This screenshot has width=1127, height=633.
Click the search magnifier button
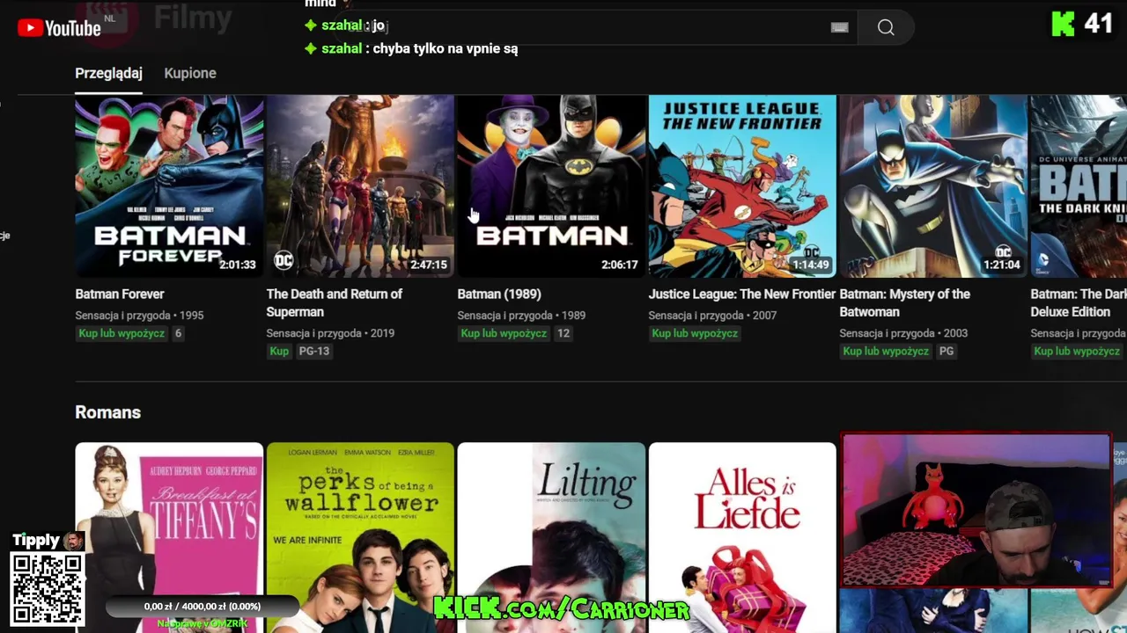pos(886,28)
